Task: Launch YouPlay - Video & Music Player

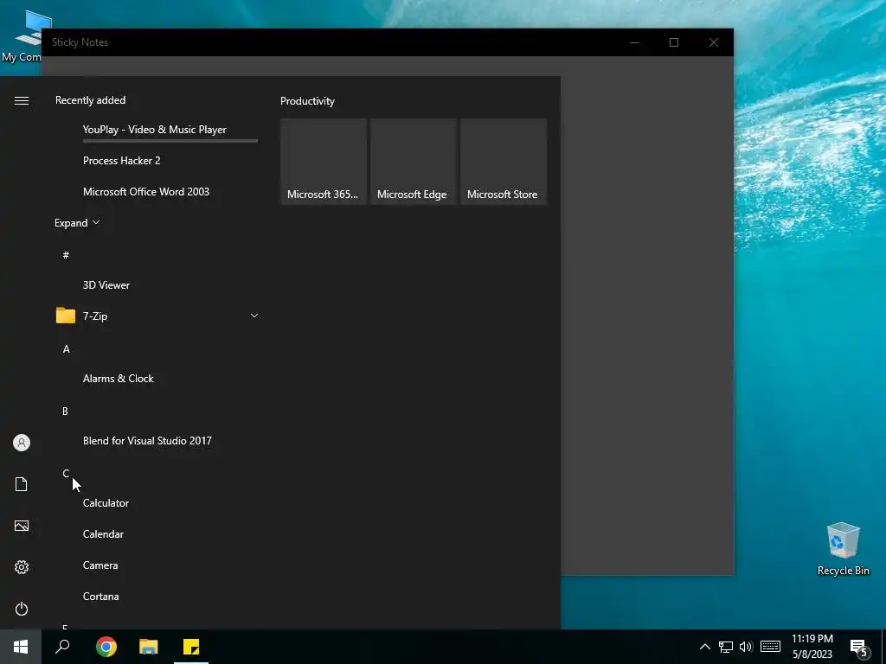Action: click(x=154, y=130)
